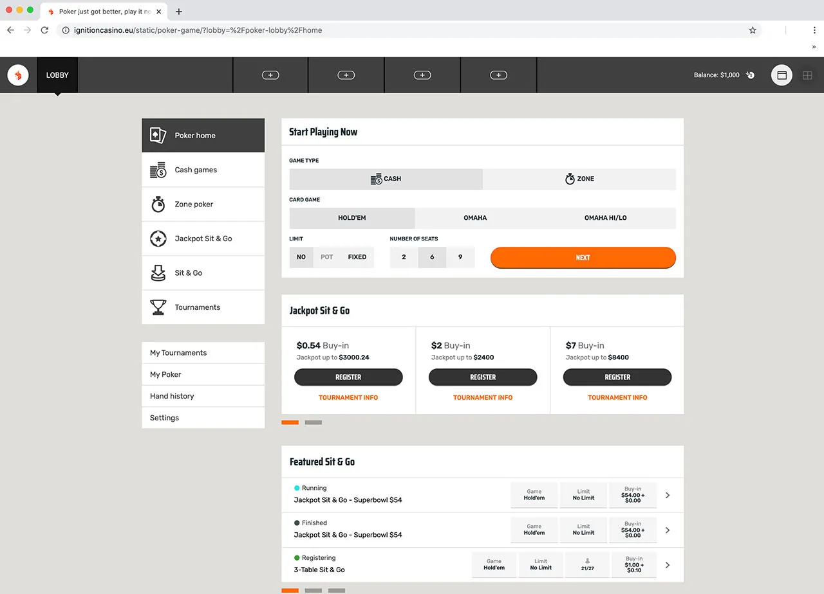
Task: Expand the 3-Table Sit & Go details
Action: (668, 564)
